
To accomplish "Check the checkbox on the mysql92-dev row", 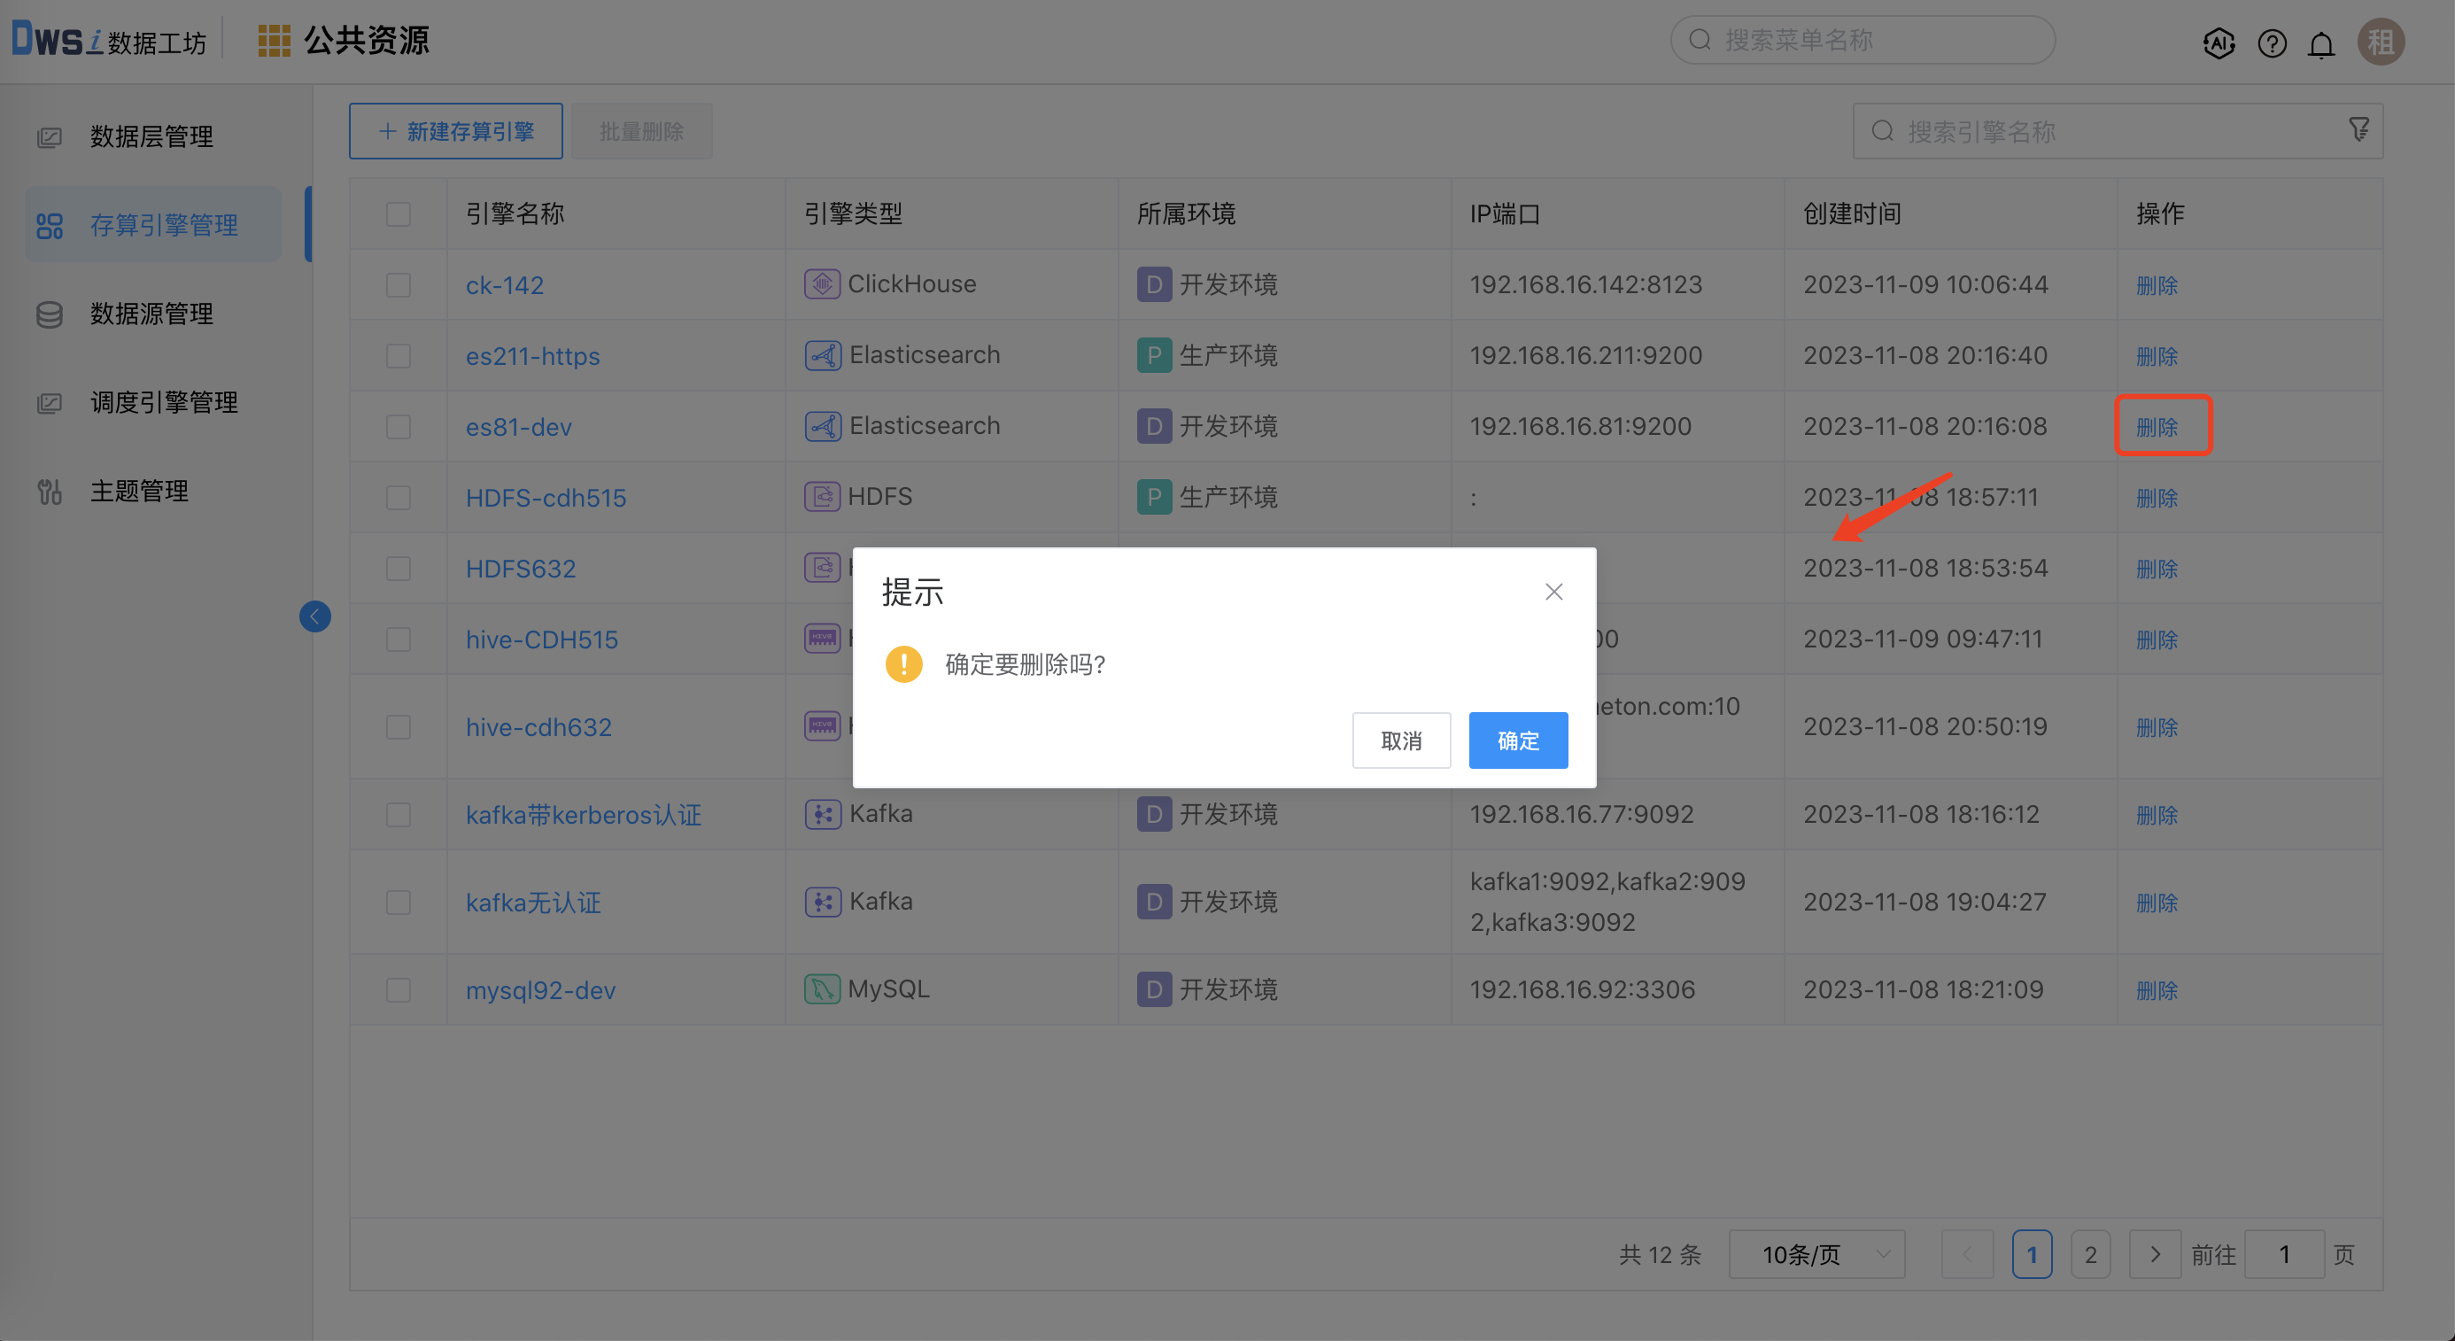I will point(399,989).
